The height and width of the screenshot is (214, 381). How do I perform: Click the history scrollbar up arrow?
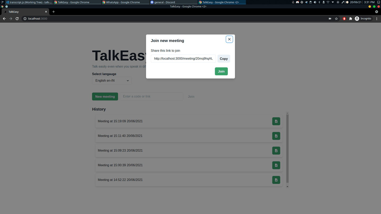pos(288,113)
